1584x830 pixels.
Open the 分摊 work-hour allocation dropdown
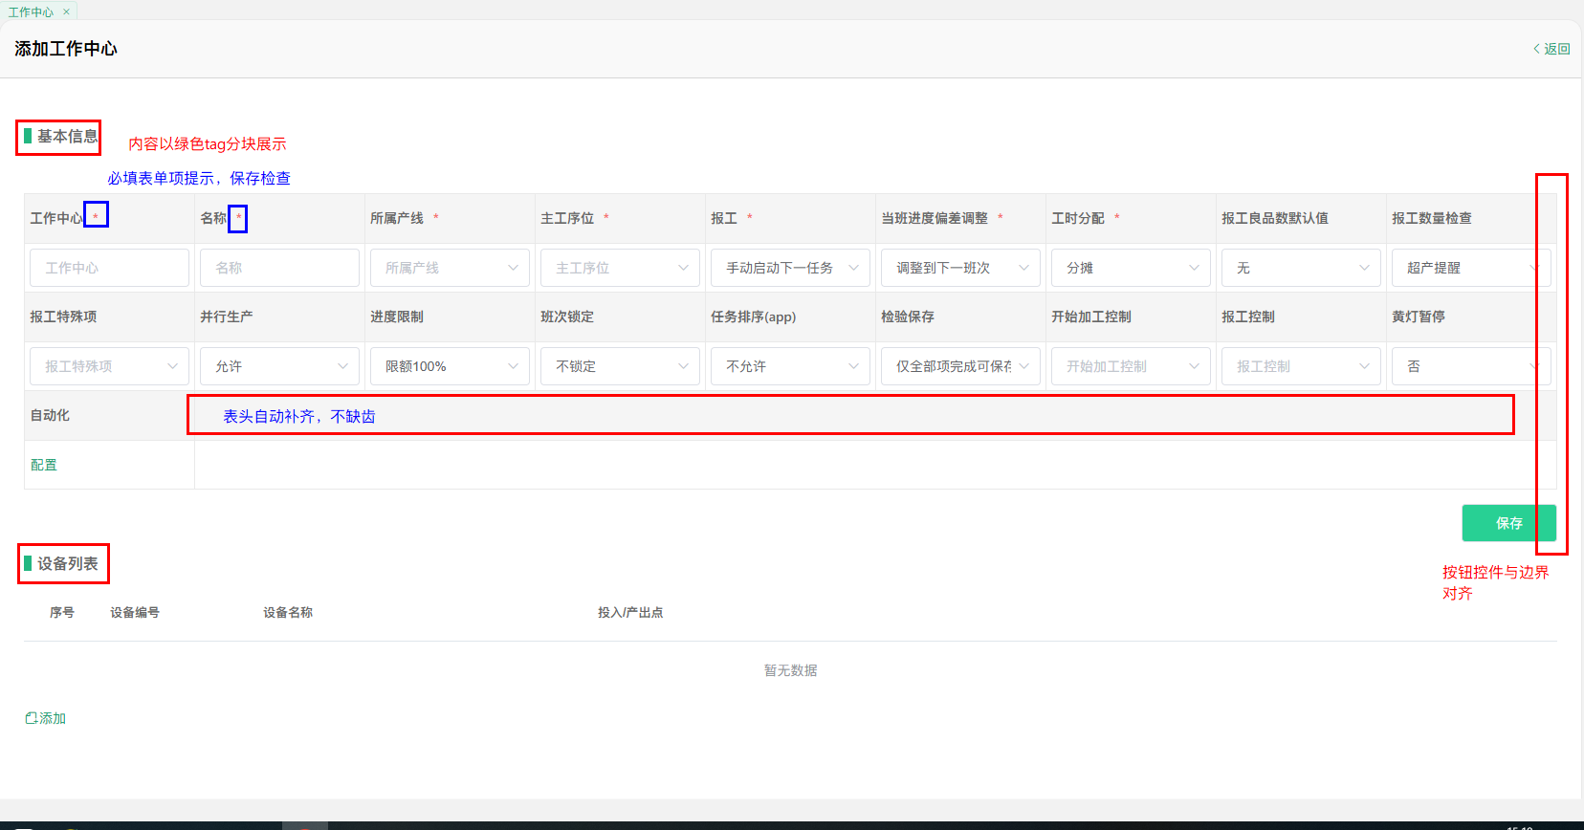pos(1131,268)
